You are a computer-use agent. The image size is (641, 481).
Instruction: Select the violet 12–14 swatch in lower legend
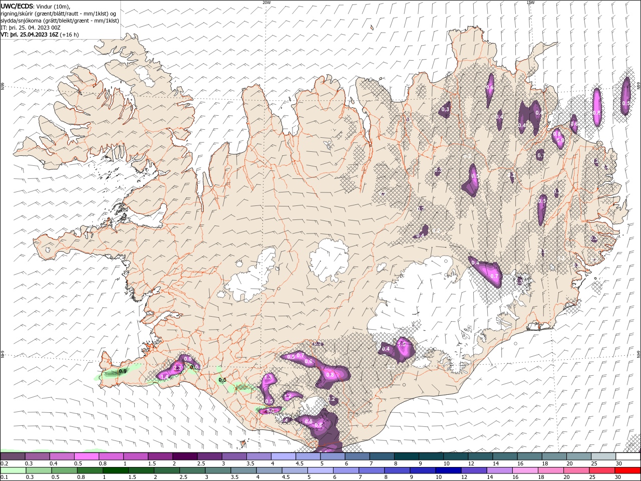473,470
